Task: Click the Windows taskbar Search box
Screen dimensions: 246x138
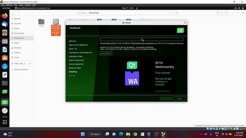Action: (95, 134)
